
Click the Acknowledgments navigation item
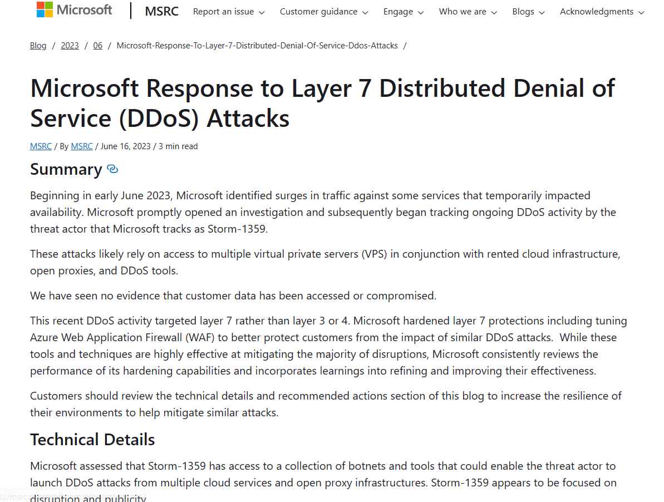(596, 12)
